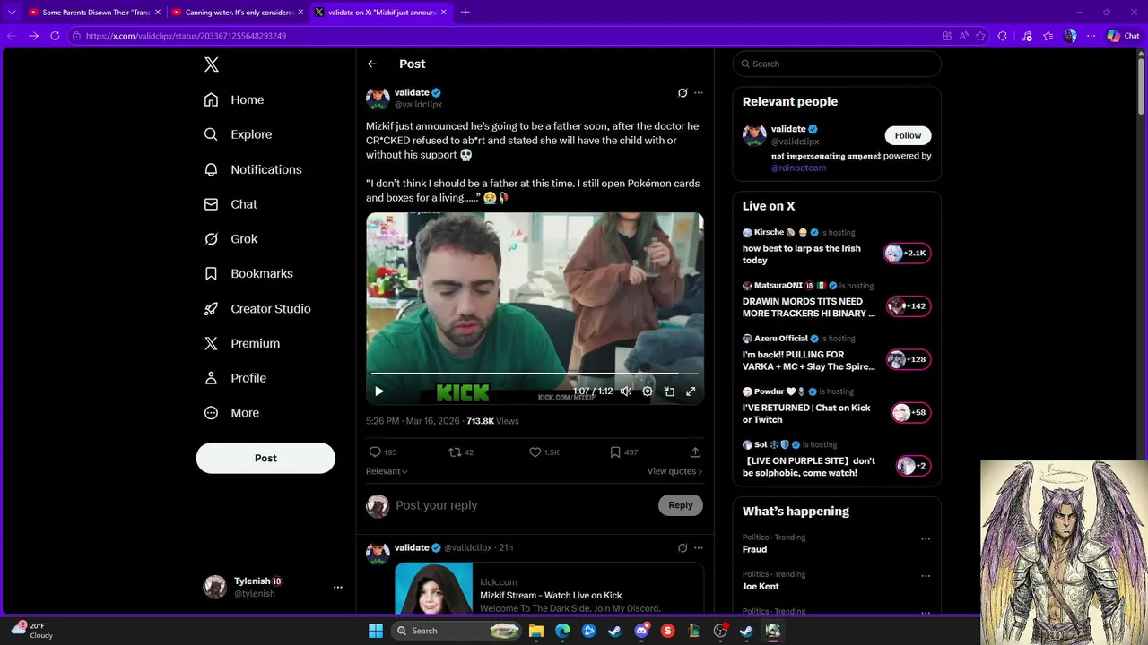Click the share icon on the post
Image resolution: width=1148 pixels, height=645 pixels.
click(x=695, y=452)
